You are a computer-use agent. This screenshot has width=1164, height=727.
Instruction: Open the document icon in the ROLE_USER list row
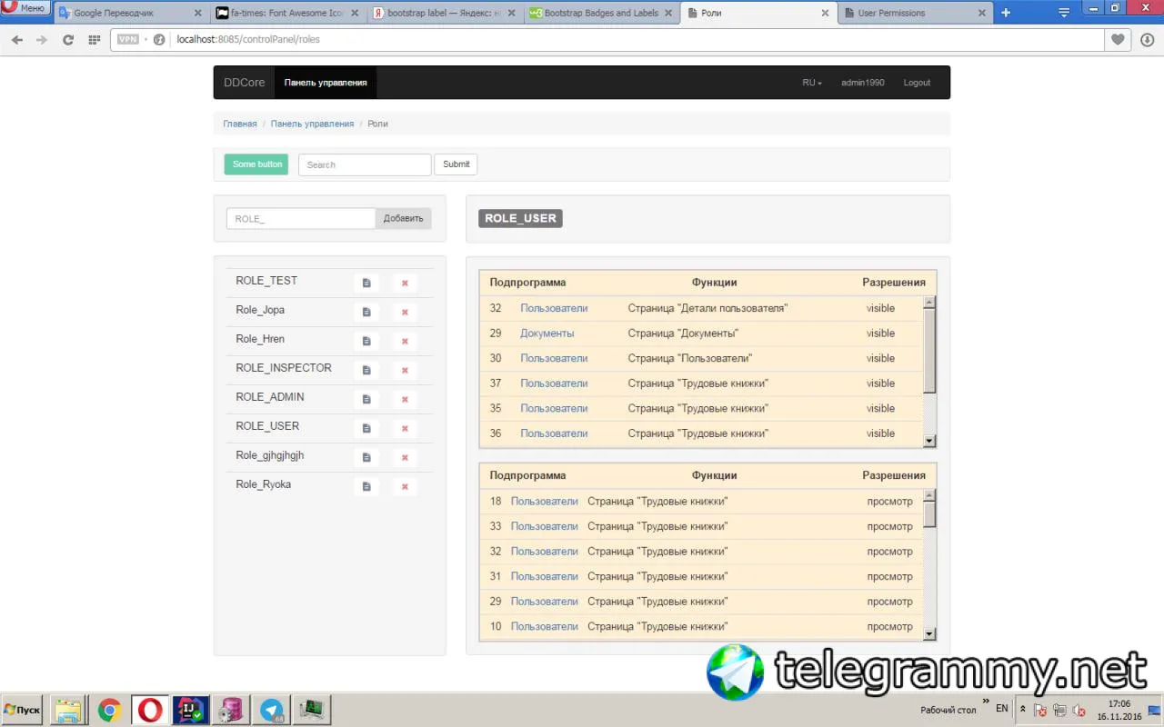click(366, 428)
